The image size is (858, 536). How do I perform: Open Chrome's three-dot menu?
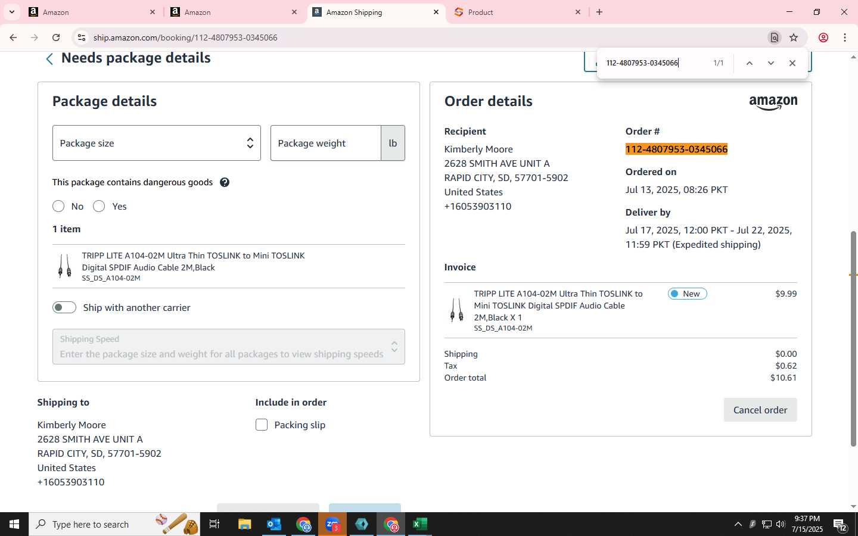[845, 38]
